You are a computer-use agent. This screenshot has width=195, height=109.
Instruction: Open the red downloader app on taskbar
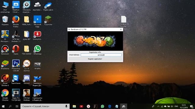(81, 106)
